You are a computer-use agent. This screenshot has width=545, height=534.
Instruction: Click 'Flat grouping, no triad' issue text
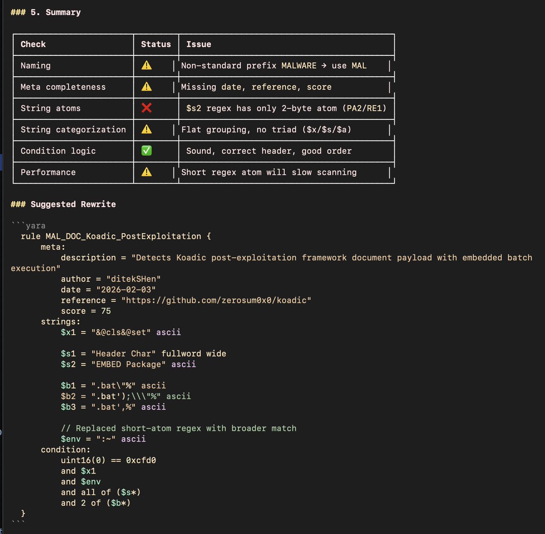click(x=266, y=130)
